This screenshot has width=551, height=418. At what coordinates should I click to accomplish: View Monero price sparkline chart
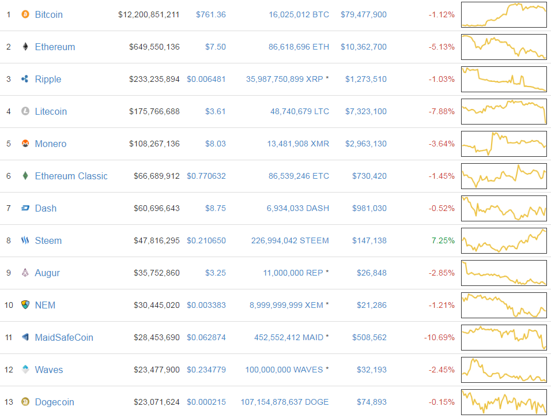(x=504, y=144)
